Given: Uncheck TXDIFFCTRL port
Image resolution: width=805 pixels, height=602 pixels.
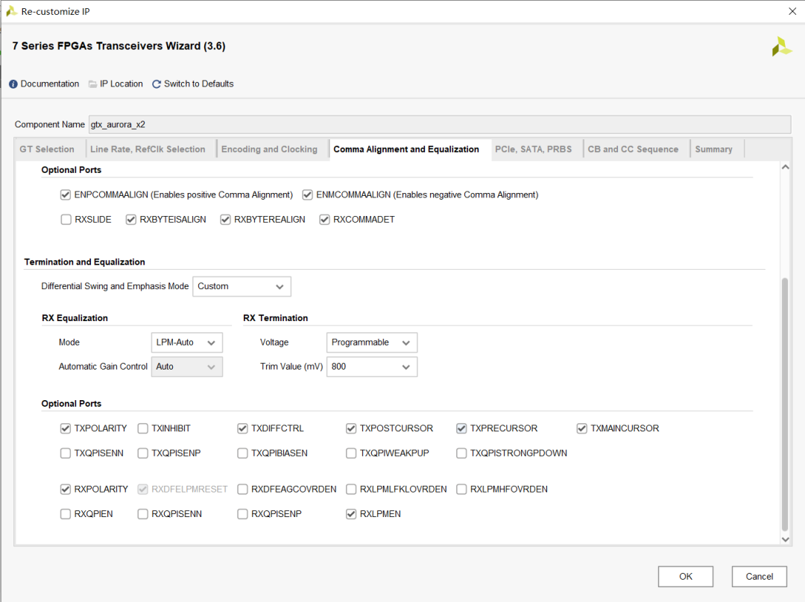Looking at the screenshot, I should click(242, 428).
